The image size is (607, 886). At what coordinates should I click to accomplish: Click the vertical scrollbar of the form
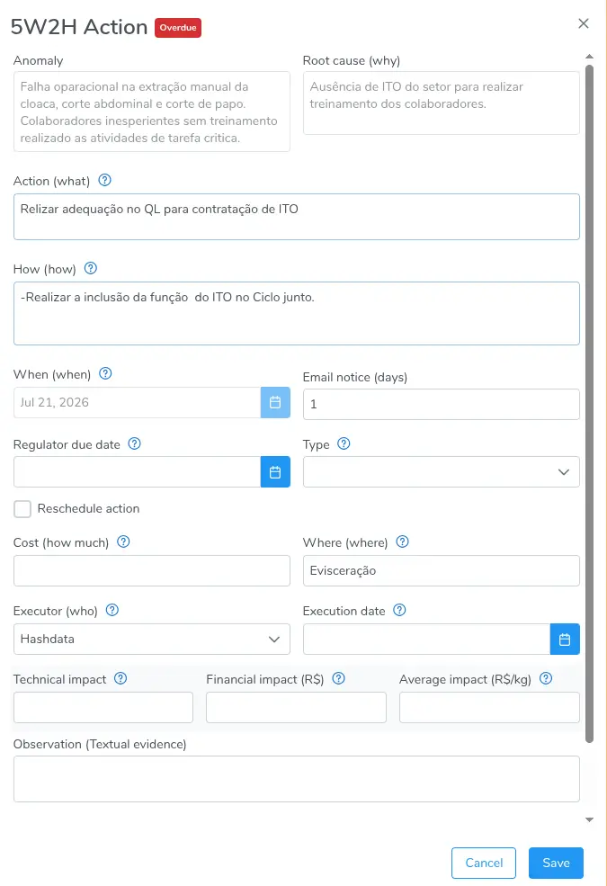click(590, 404)
